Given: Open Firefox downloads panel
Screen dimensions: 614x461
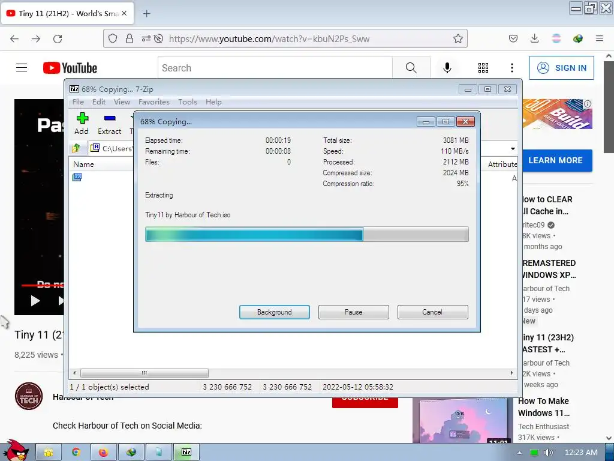Looking at the screenshot, I should (x=534, y=38).
